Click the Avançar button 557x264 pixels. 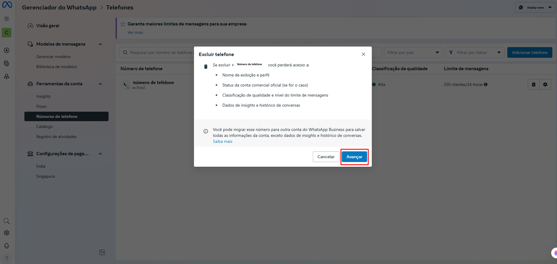click(x=354, y=157)
